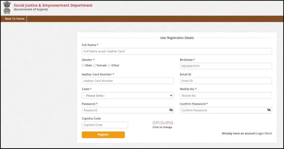
Task: Click the Social Justice & Empowerment Department title
Action: click(53, 5)
